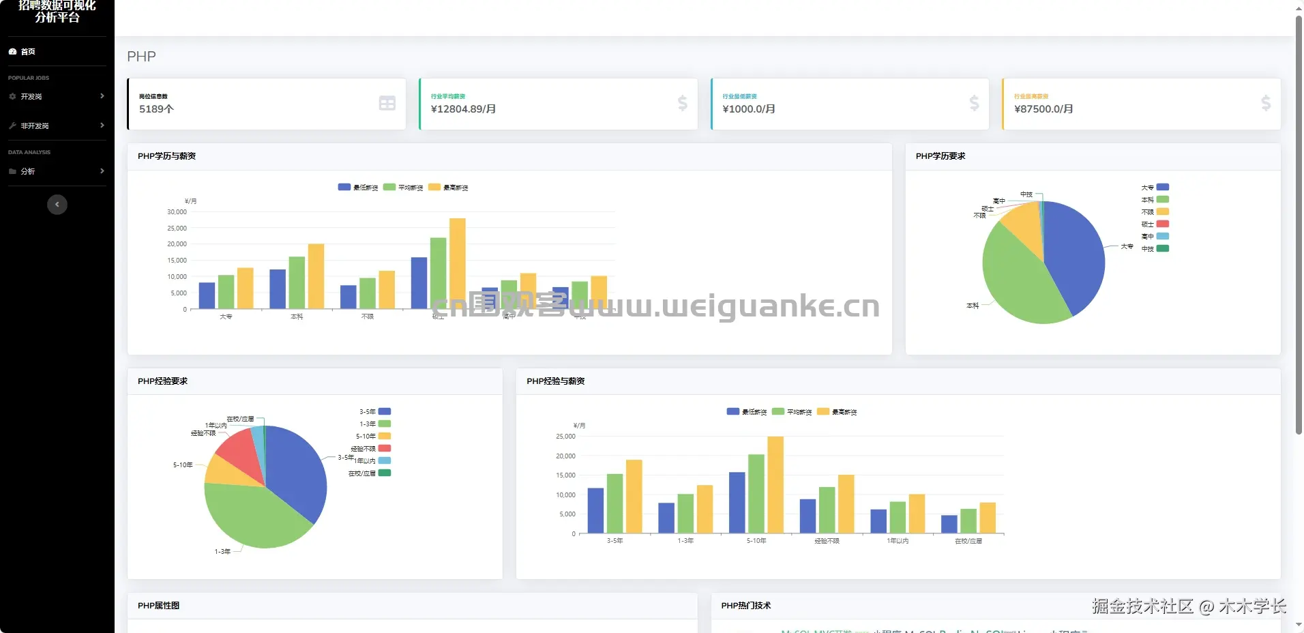Viewport: 1304px width, 633px height.
Task: Click the 招聘数据可视化分析平台 site title
Action: pyautogui.click(x=57, y=11)
